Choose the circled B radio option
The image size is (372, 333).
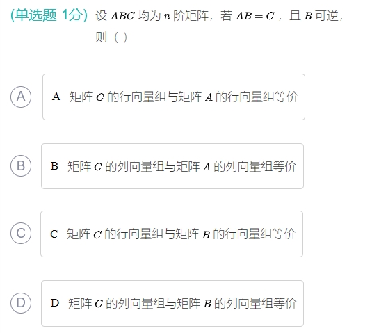pos(21,165)
